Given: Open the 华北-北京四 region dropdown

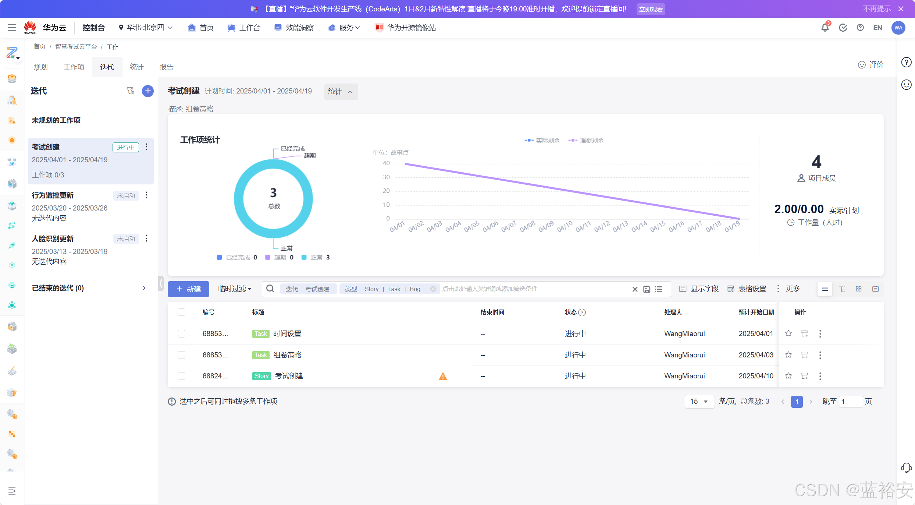Looking at the screenshot, I should 146,28.
